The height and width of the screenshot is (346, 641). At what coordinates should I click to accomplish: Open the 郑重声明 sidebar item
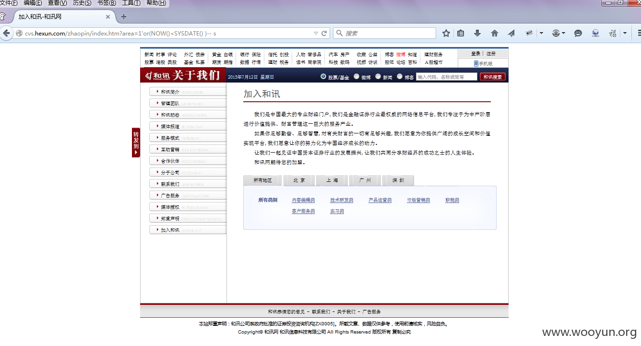point(188,218)
